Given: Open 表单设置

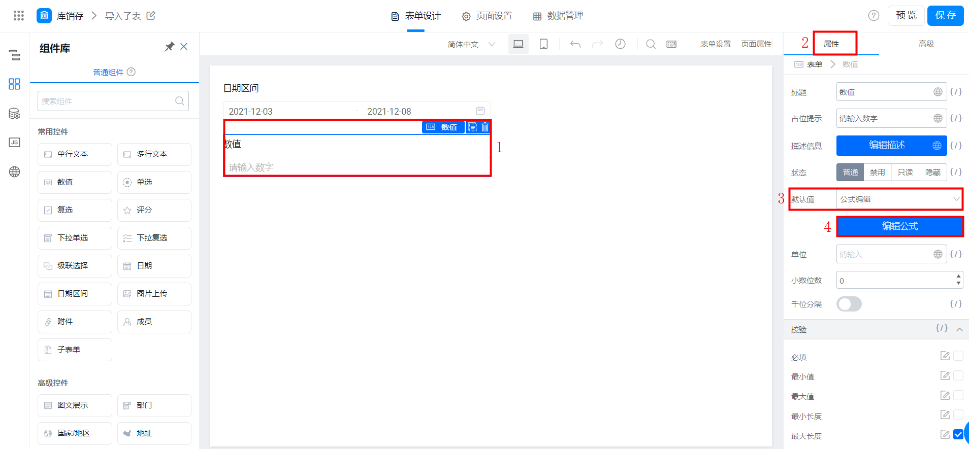Looking at the screenshot, I should tap(716, 44).
